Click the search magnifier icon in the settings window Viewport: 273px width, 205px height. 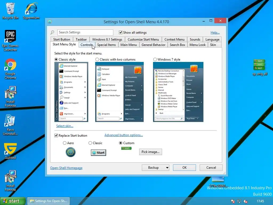coord(52,32)
